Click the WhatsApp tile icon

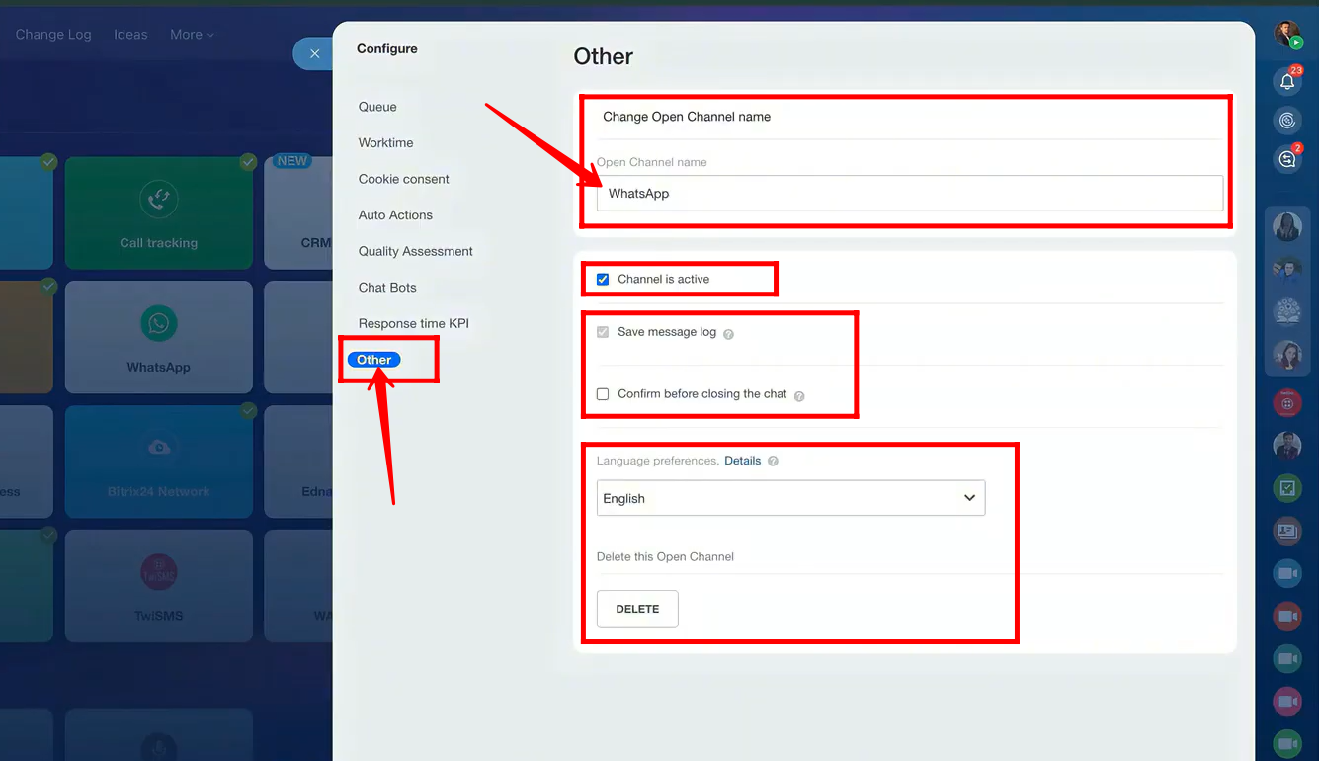tap(158, 323)
